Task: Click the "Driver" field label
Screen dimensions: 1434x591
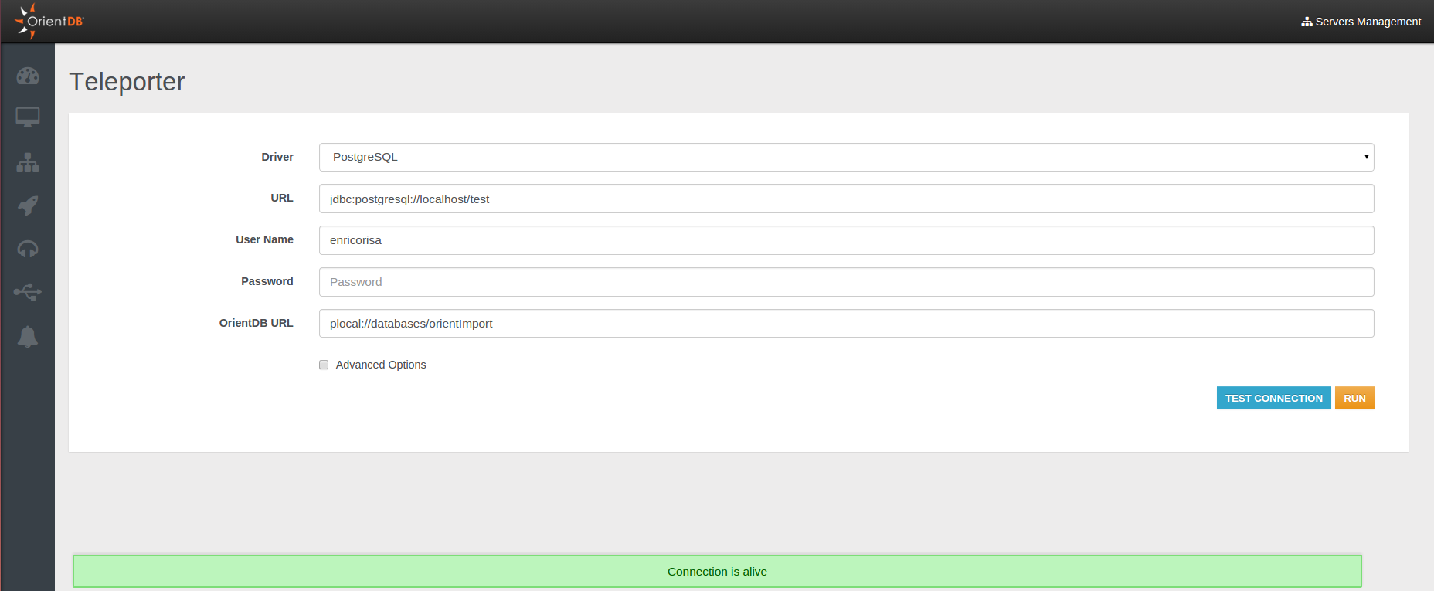Action: pyautogui.click(x=277, y=157)
